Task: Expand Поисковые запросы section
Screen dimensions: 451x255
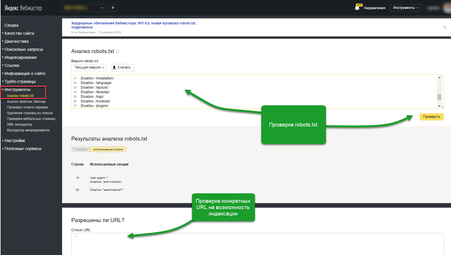Action: point(24,49)
